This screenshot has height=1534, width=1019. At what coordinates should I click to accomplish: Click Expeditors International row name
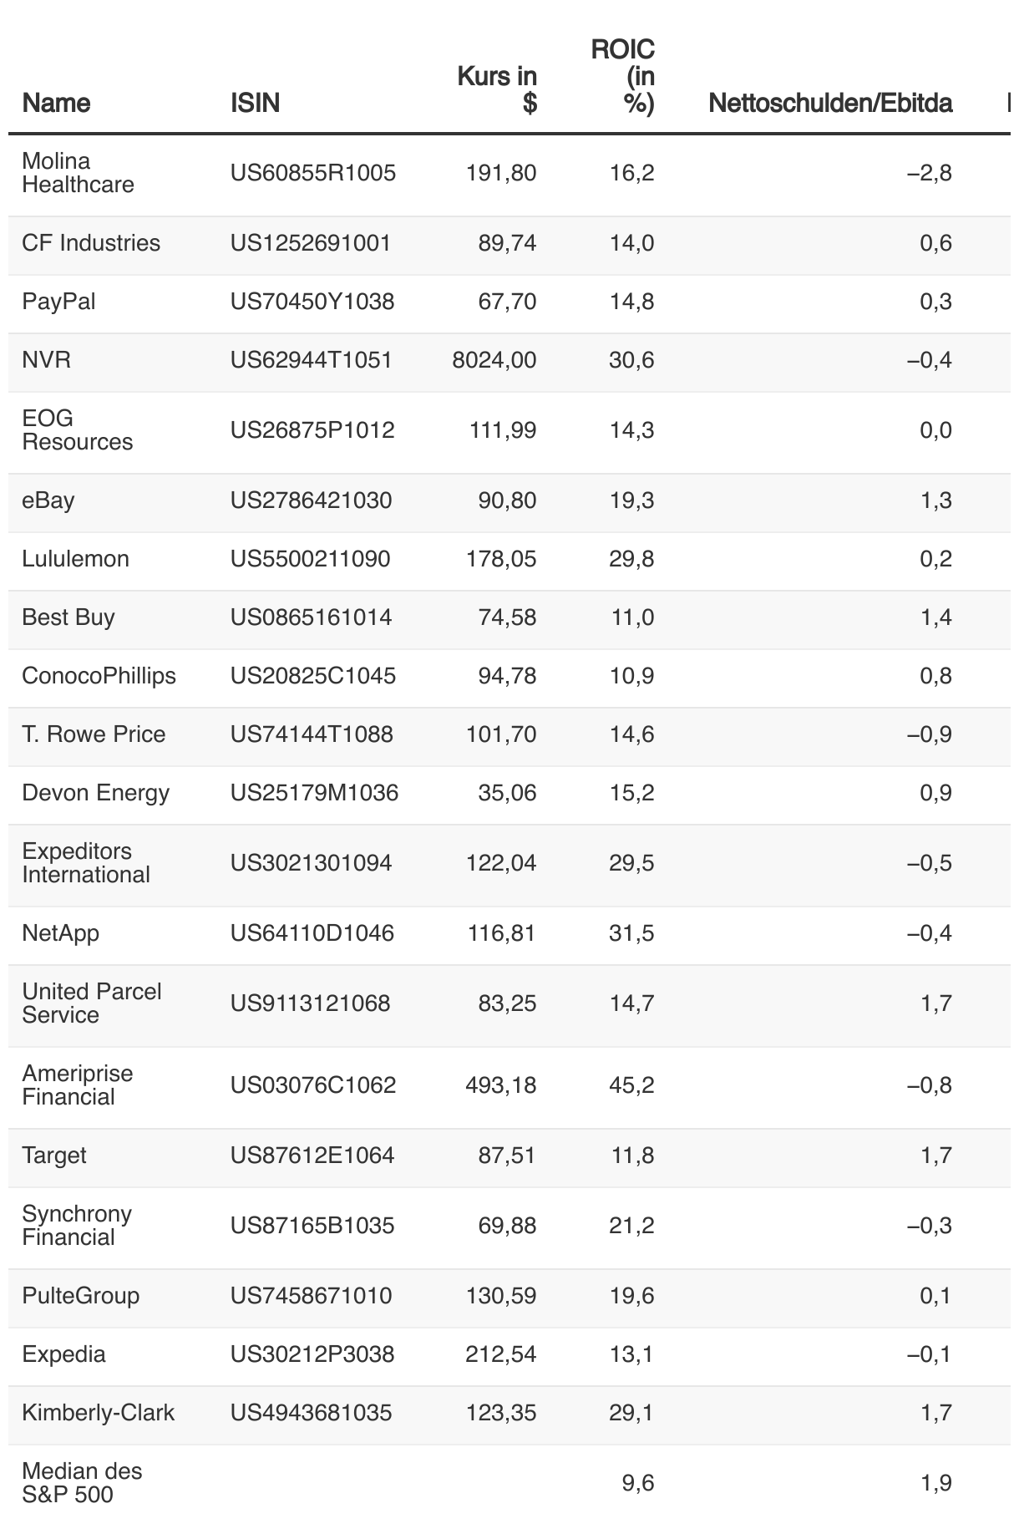(x=86, y=863)
